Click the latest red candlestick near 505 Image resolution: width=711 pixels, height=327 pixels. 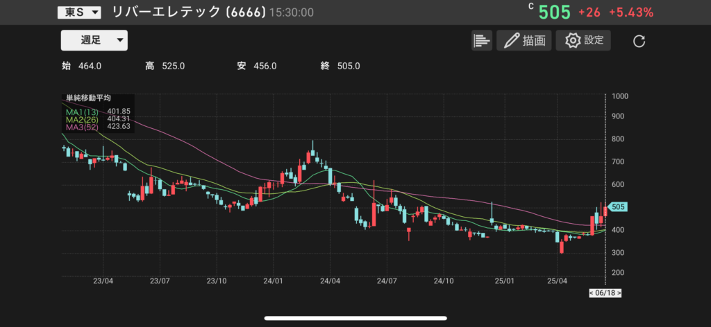point(605,212)
